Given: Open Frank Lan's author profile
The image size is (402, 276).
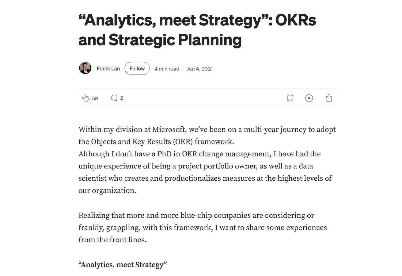Looking at the screenshot, I should point(108,68).
